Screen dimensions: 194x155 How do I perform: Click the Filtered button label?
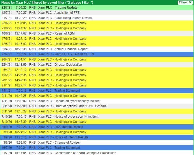point(183,2)
